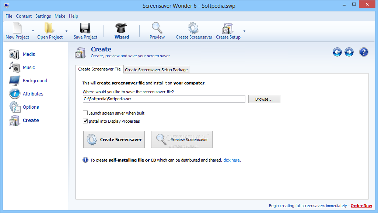Viewport: 378px width, 213px height.
Task: Select the Create Screensaver File tab
Action: click(x=99, y=69)
